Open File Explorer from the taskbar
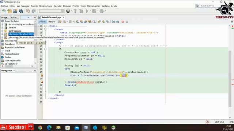The image size is (234, 131). [58, 128]
